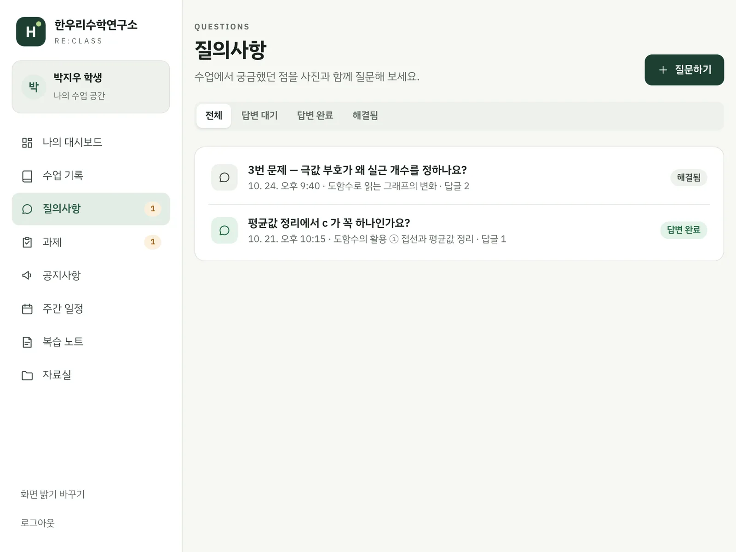Click the 박 avatar circle

pyautogui.click(x=34, y=86)
